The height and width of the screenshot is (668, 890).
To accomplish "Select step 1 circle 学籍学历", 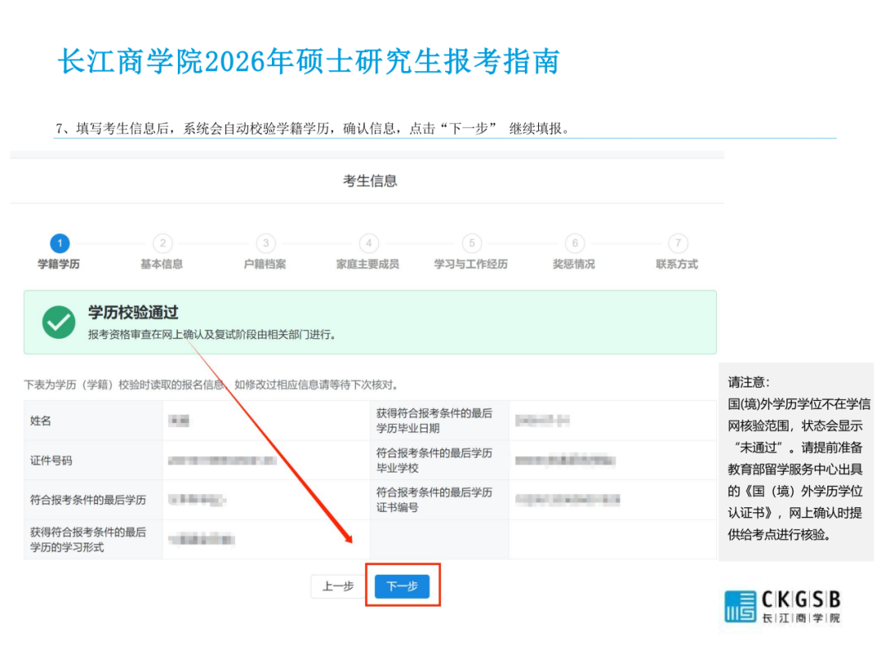I will tap(59, 243).
